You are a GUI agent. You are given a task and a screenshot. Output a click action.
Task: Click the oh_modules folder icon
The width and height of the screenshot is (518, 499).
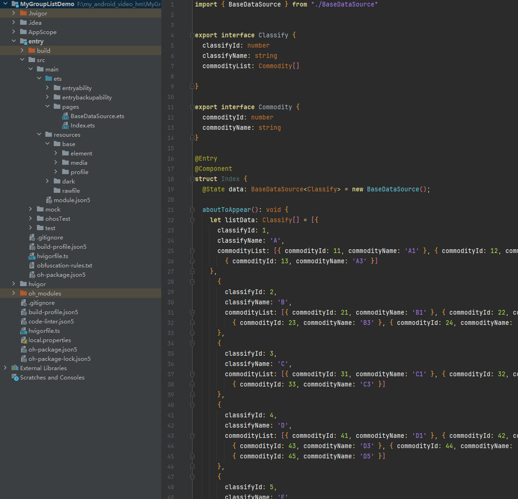pyautogui.click(x=23, y=293)
